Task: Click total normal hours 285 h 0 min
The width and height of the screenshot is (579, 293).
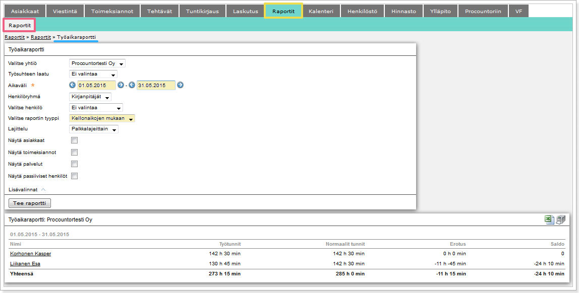Action: coord(351,274)
